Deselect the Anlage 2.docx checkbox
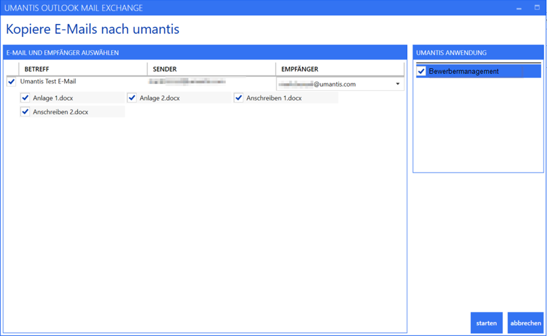Screen dimensions: 547x336 pyautogui.click(x=132, y=98)
